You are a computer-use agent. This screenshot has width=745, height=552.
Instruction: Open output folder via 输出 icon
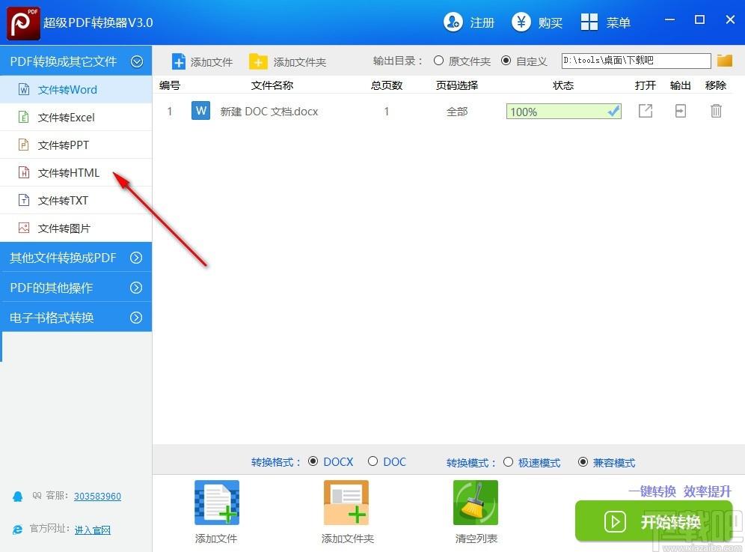coord(681,111)
